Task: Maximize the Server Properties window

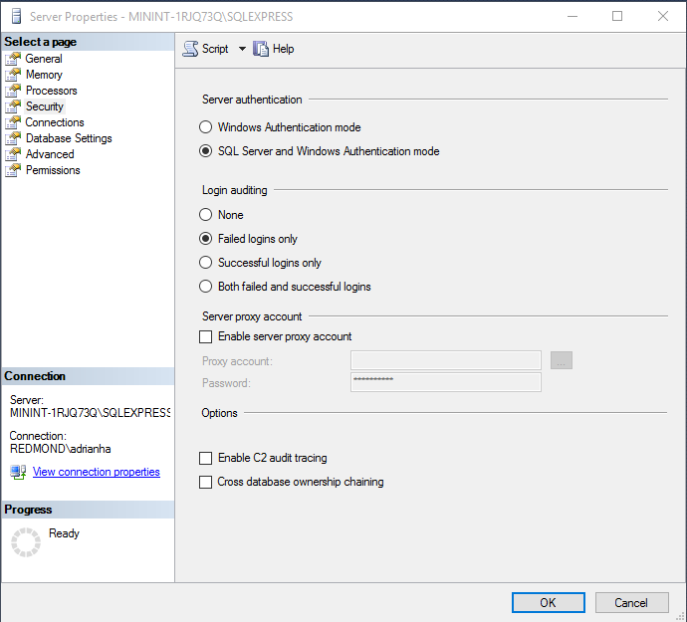Action: point(617,17)
